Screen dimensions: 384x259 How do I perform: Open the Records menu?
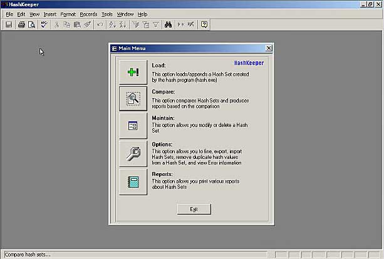click(x=89, y=14)
